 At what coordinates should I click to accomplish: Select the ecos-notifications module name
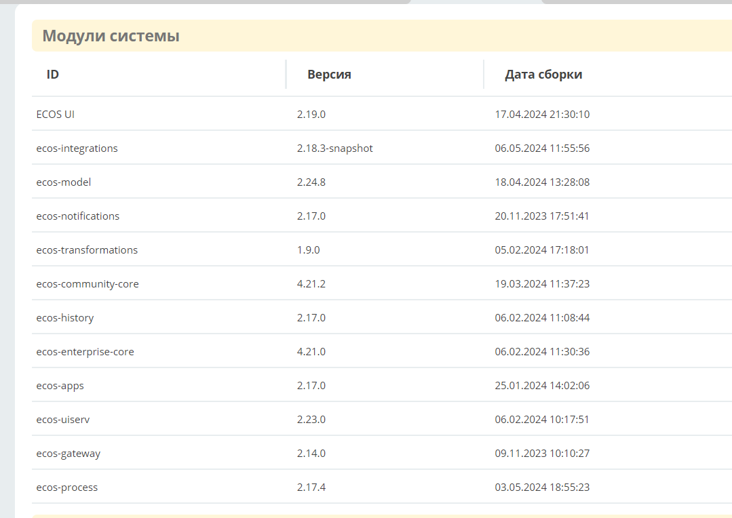tap(77, 216)
